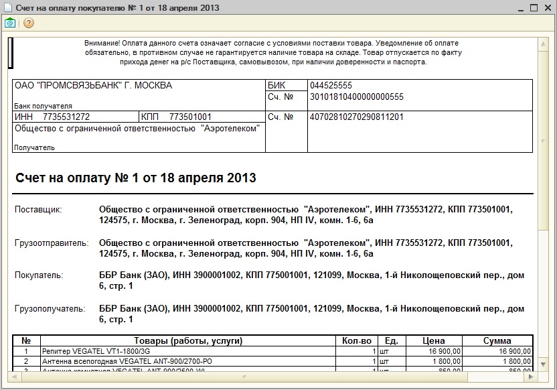This screenshot has height=390, width=557.
Task: Click the Получатель label
Action: [34, 147]
